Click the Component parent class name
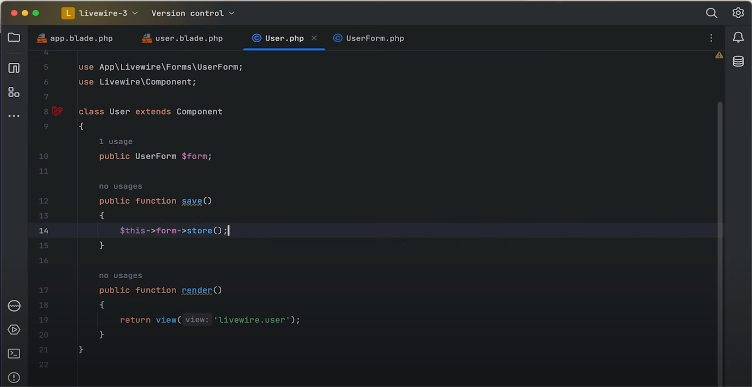The height and width of the screenshot is (387, 752). 200,112
